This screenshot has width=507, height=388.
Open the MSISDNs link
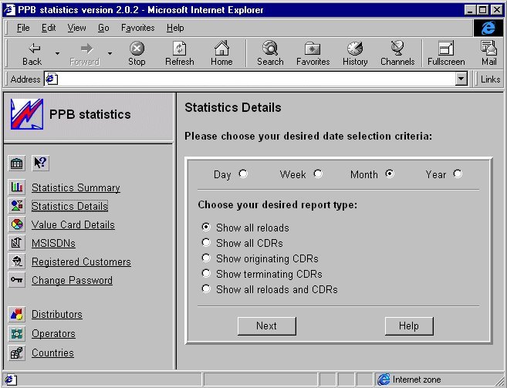coord(53,243)
